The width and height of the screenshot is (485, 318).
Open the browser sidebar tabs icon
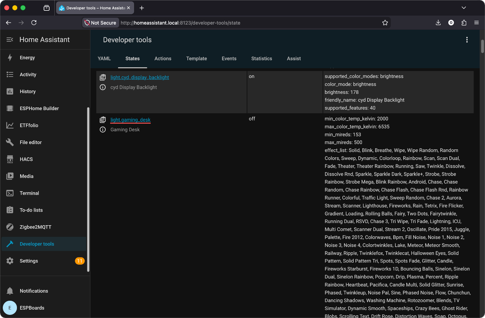pyautogui.click(x=47, y=8)
